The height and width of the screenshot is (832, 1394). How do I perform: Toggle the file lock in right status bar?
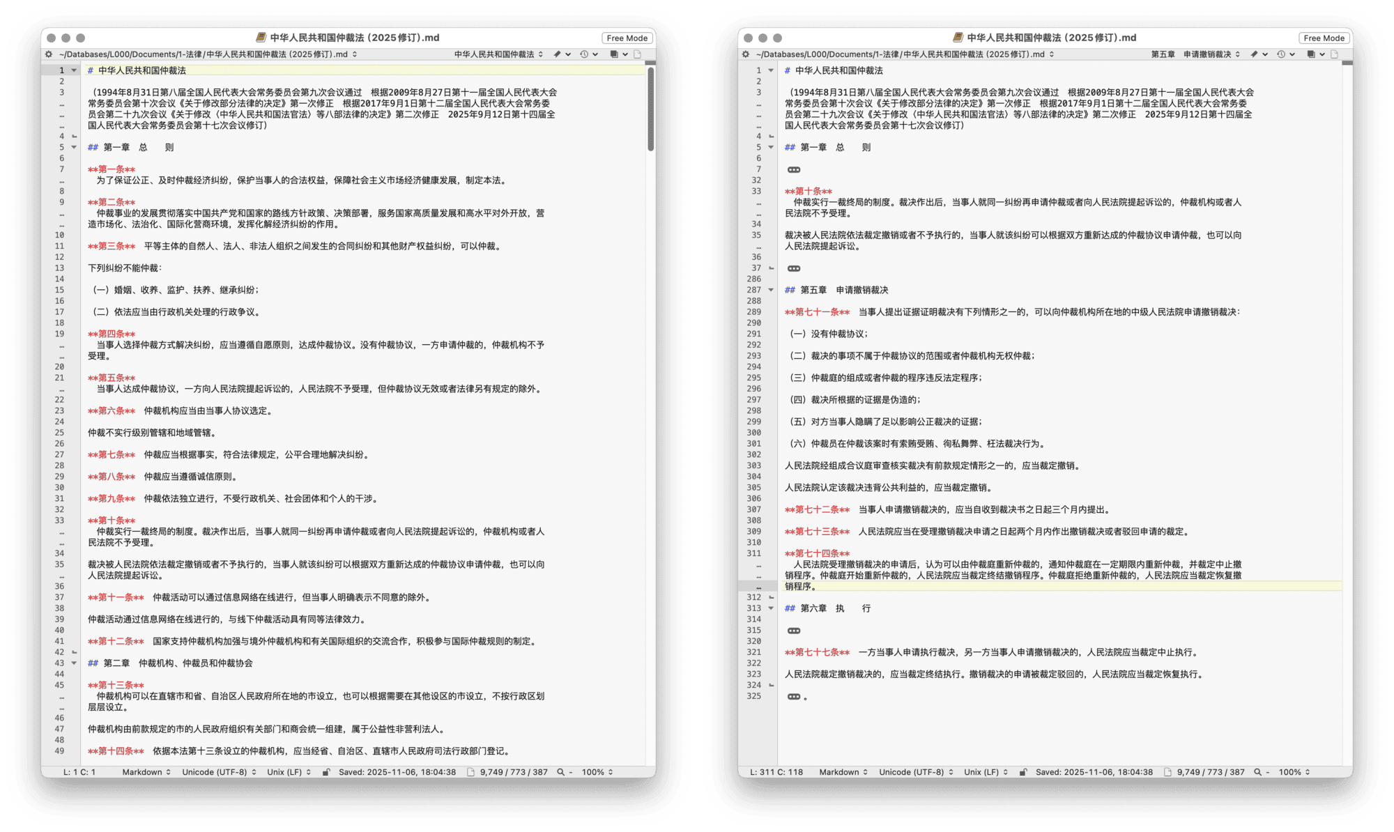(1023, 772)
